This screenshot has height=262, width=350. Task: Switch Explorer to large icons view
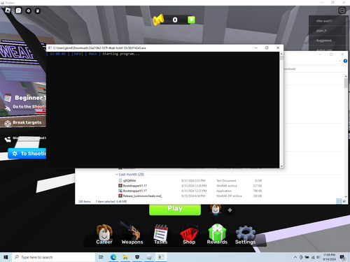(x=344, y=201)
